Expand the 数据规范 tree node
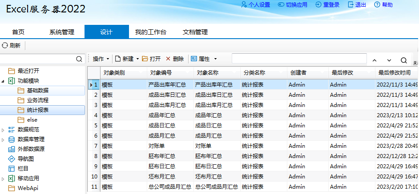The width and height of the screenshot is (419, 194). (x=3, y=130)
